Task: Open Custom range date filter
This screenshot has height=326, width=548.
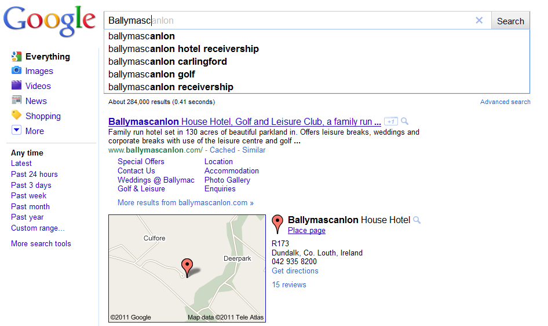Action: point(38,228)
